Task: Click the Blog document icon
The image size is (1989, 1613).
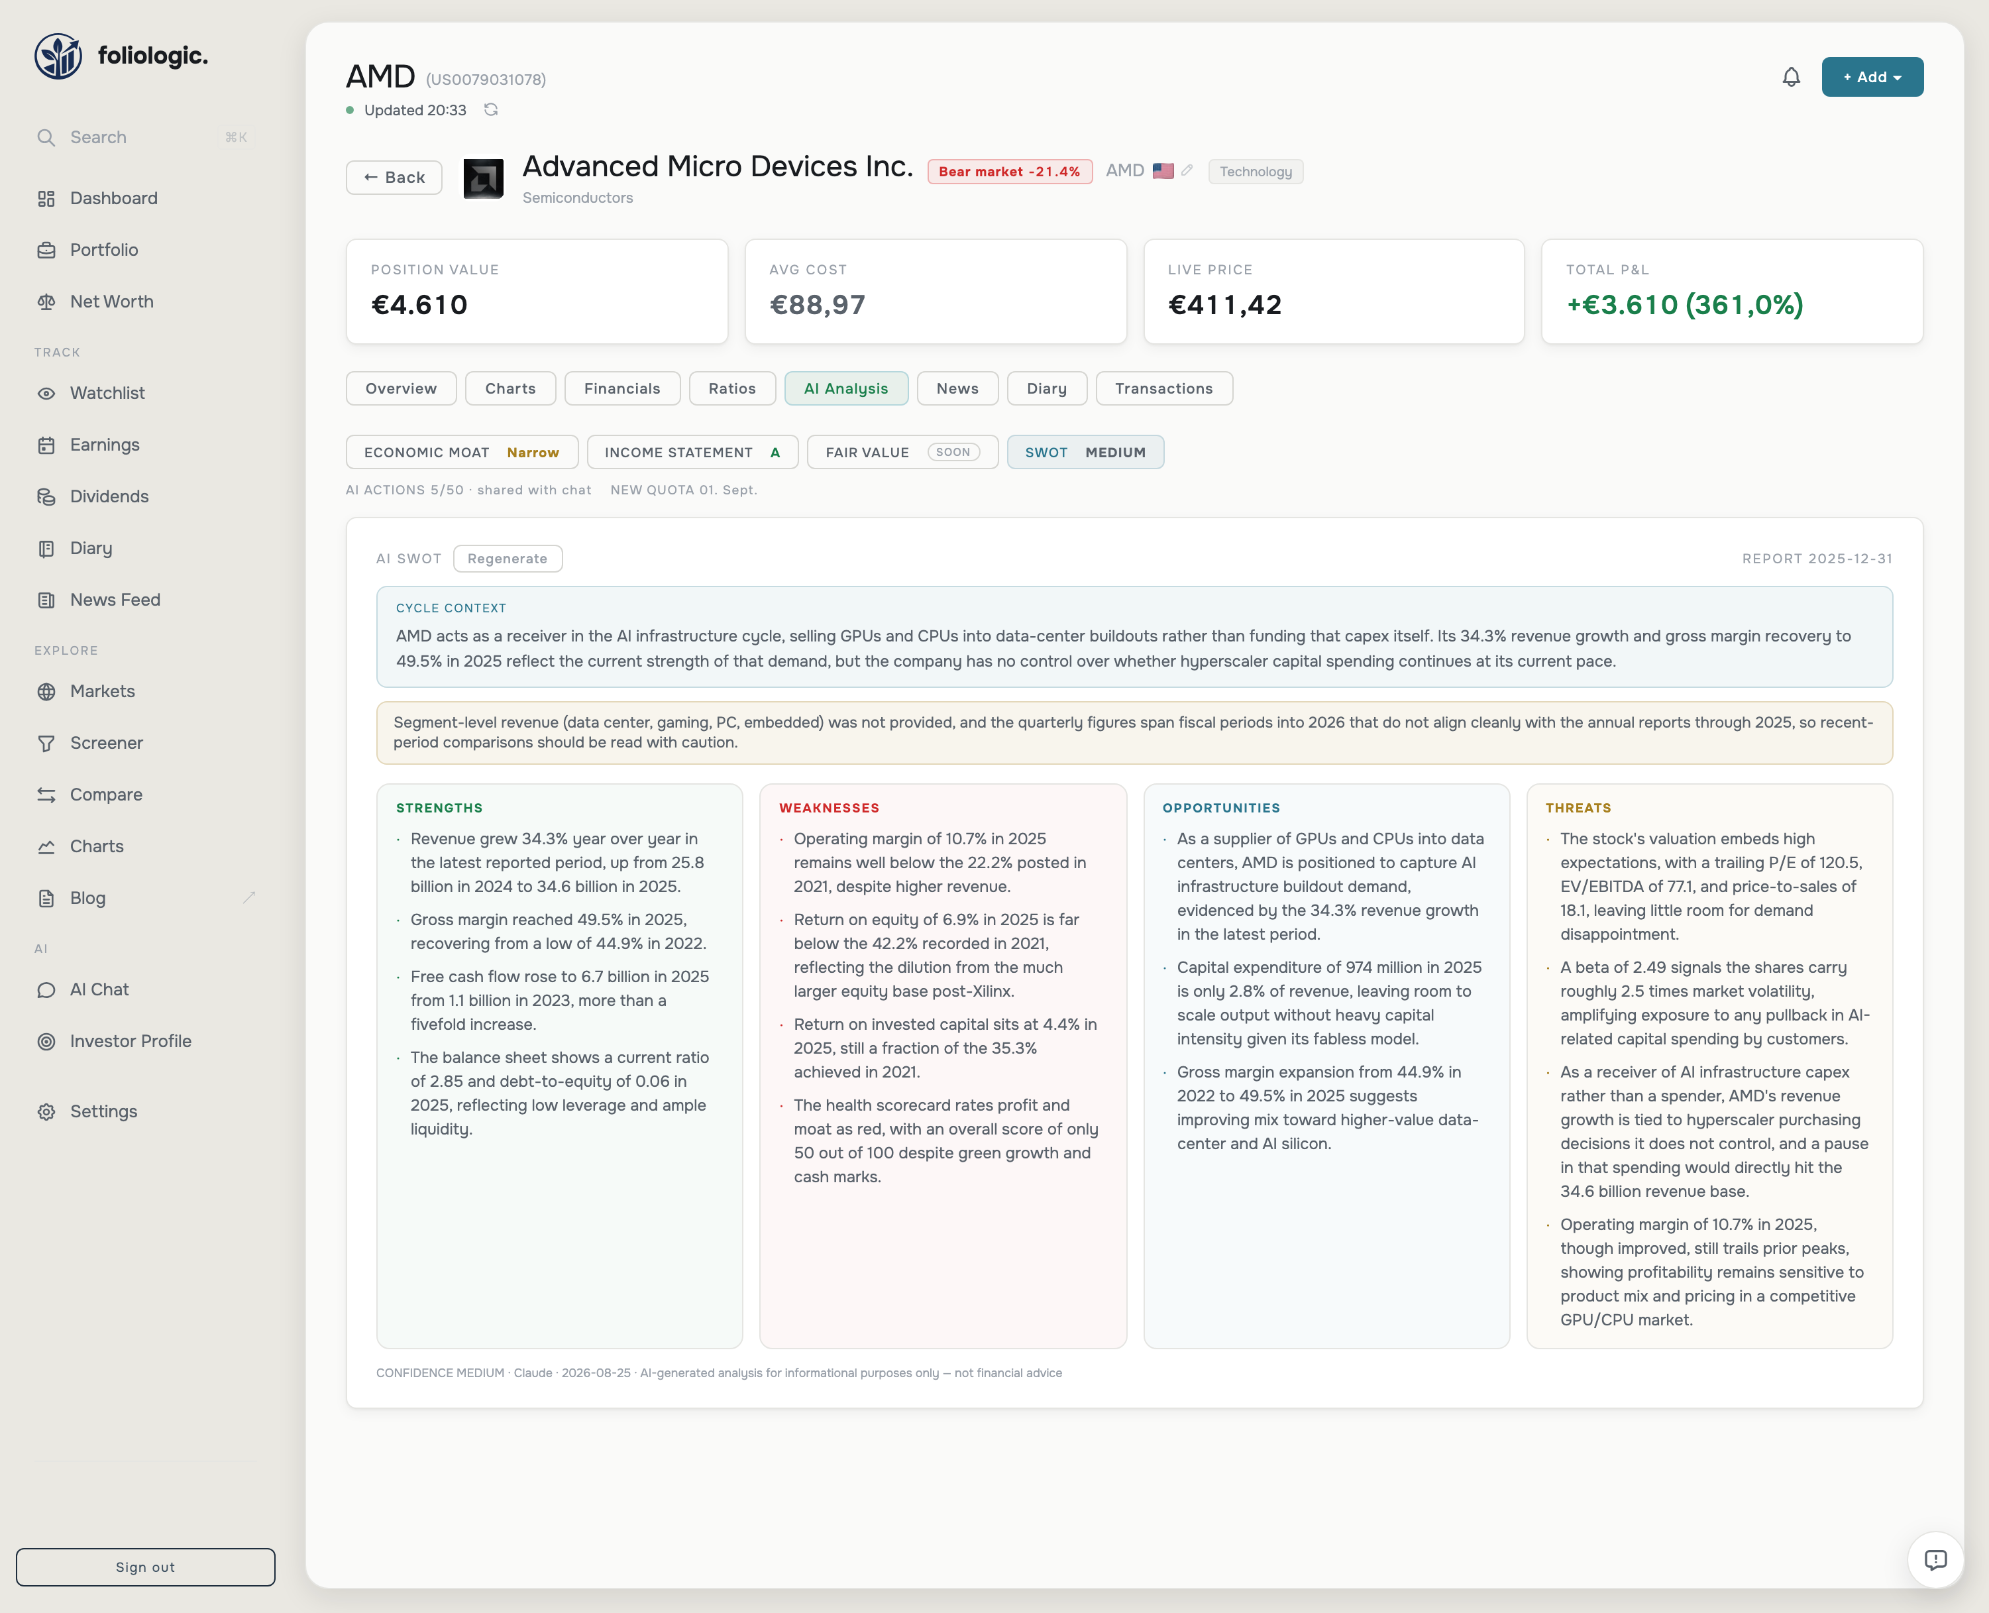Action: click(x=46, y=899)
